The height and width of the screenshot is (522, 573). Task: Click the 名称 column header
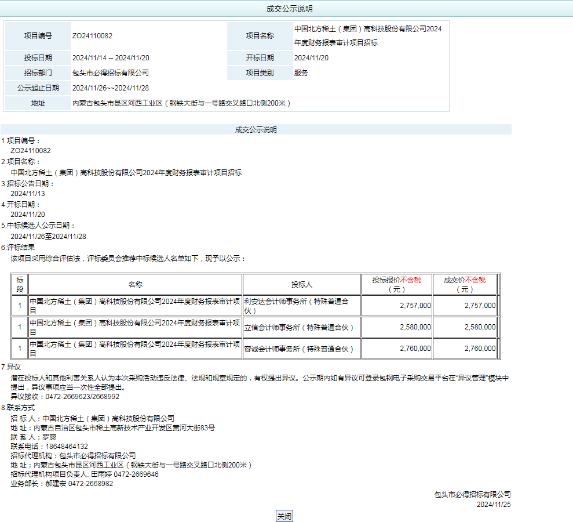(x=135, y=285)
